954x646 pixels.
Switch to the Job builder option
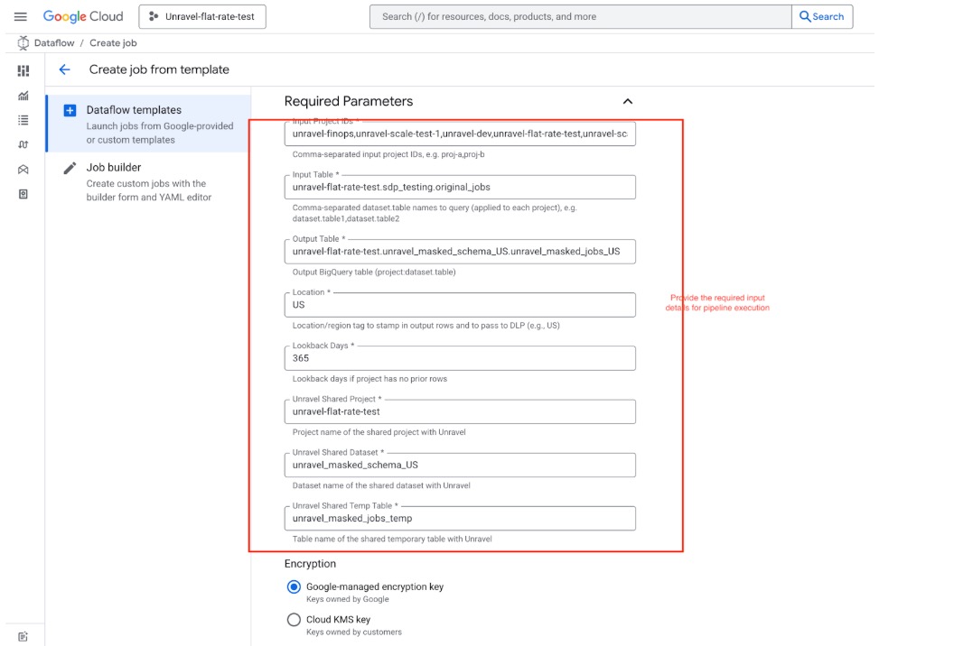click(x=114, y=167)
